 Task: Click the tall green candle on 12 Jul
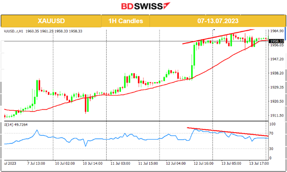(x=193, y=55)
